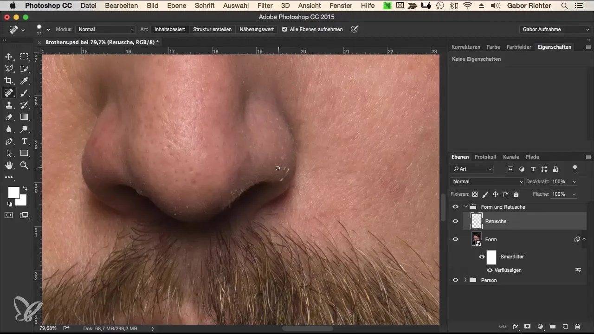
Task: Switch to the Kanäle tab
Action: (510, 157)
